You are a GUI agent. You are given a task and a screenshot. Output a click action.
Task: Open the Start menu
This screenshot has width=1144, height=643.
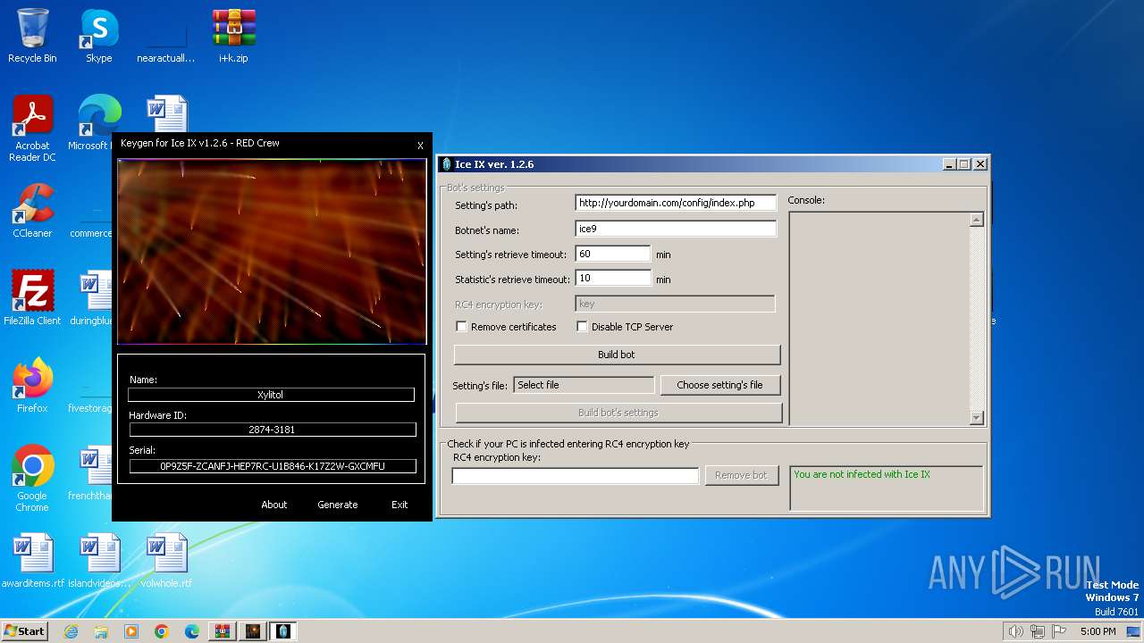(x=24, y=631)
